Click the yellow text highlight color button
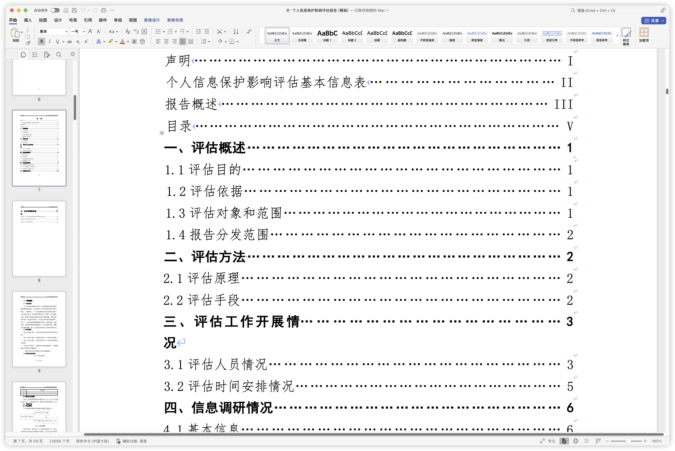675x451 pixels. [110, 41]
